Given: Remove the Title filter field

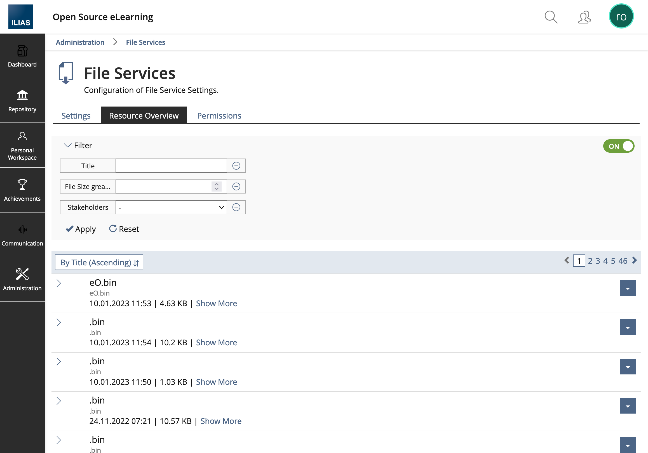Looking at the screenshot, I should coord(236,166).
